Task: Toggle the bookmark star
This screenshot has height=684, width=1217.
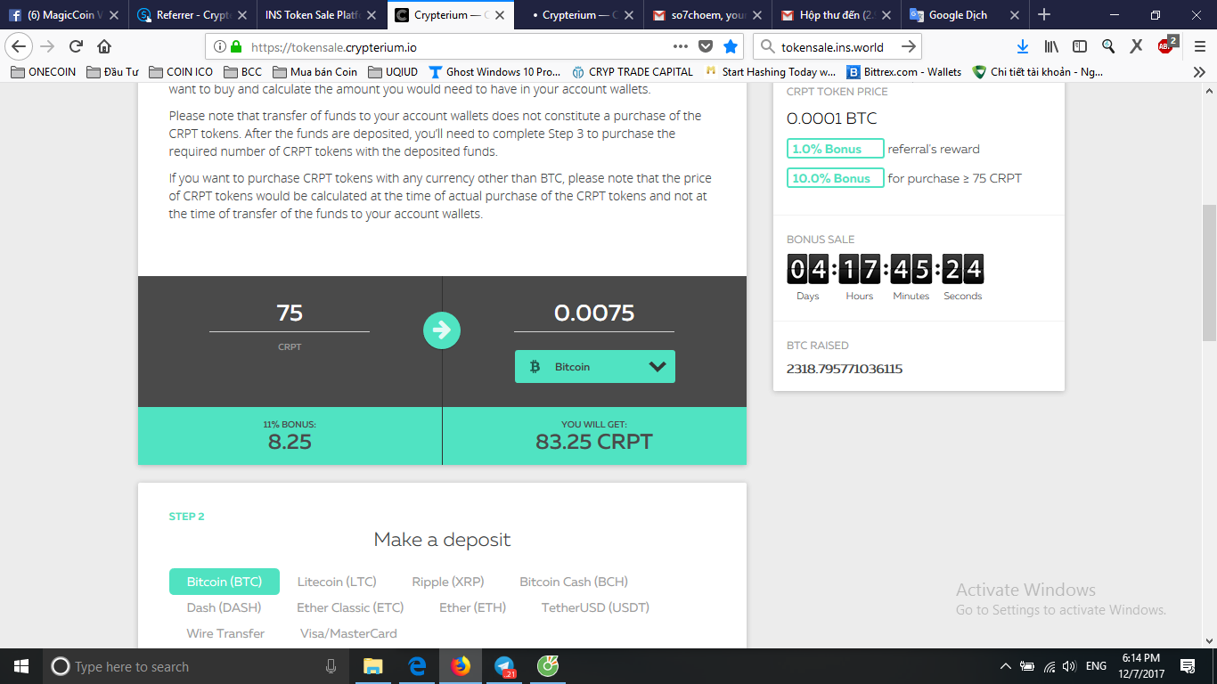Action: [731, 47]
